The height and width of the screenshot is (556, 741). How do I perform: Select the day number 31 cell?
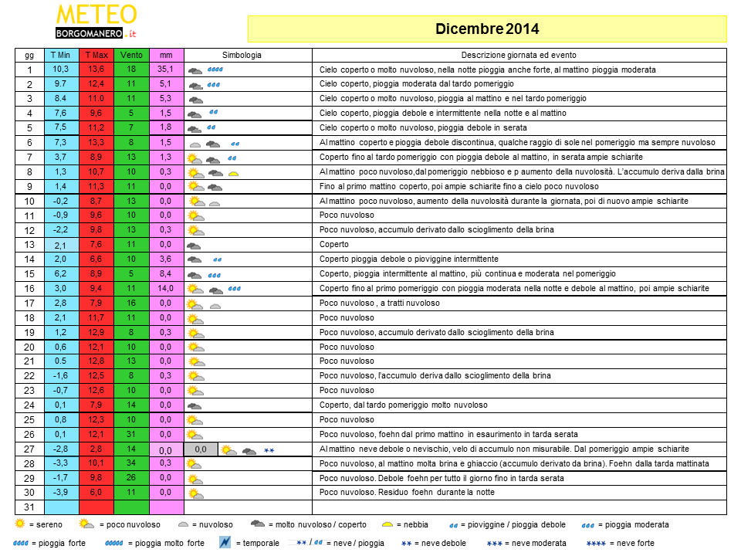tap(29, 507)
